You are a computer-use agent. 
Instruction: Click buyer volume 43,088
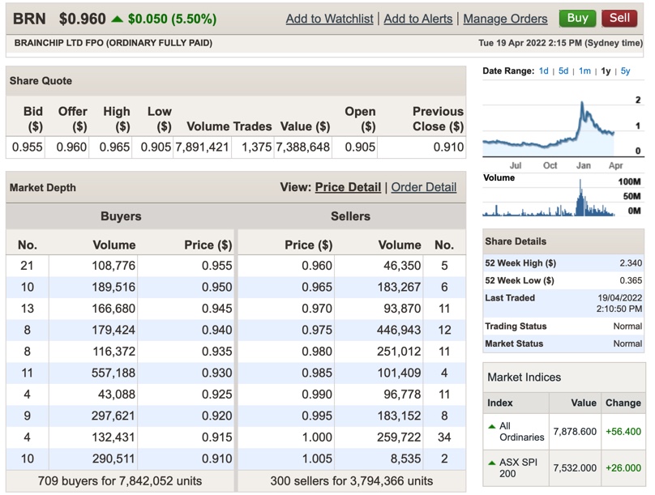tap(117, 395)
